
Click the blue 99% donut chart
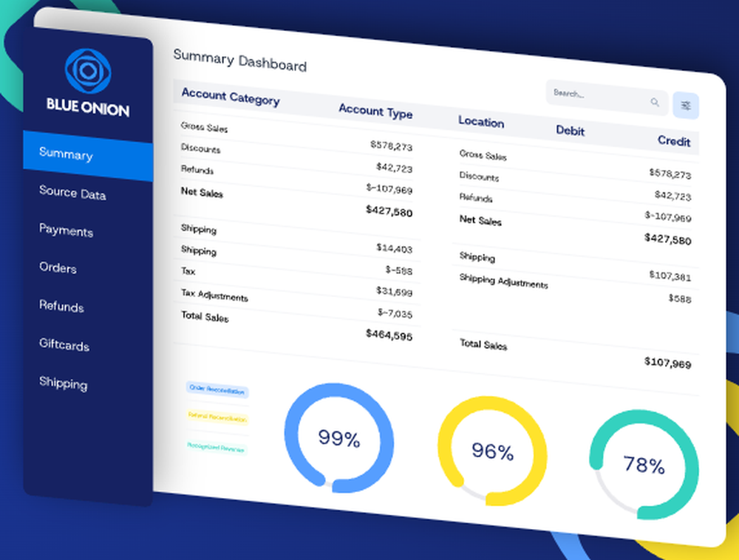point(339,438)
